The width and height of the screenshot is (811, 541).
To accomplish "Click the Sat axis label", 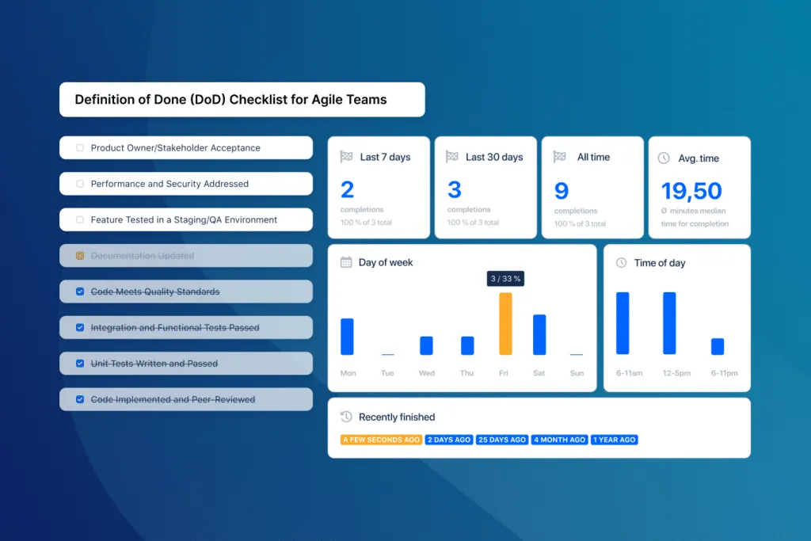I will 539,373.
